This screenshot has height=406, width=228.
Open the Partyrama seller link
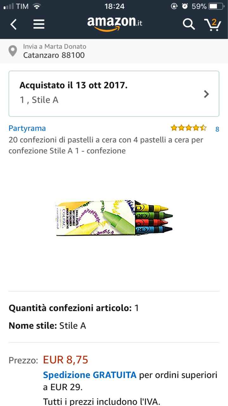point(27,128)
